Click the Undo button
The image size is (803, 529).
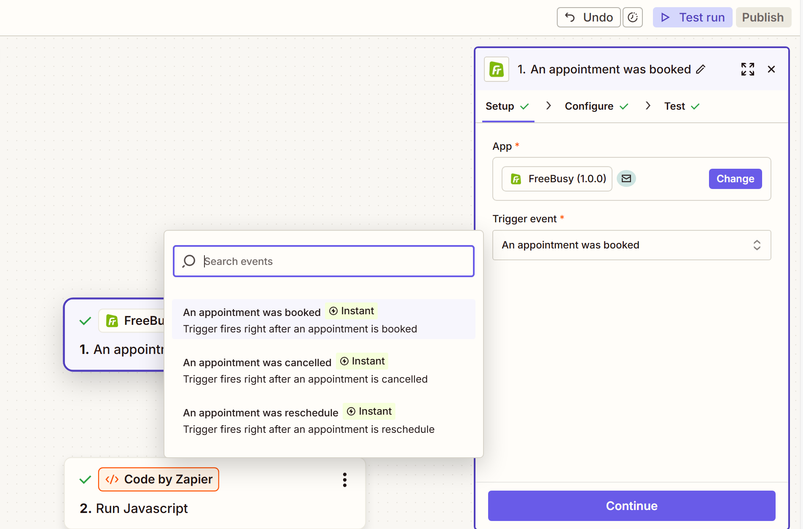click(588, 17)
